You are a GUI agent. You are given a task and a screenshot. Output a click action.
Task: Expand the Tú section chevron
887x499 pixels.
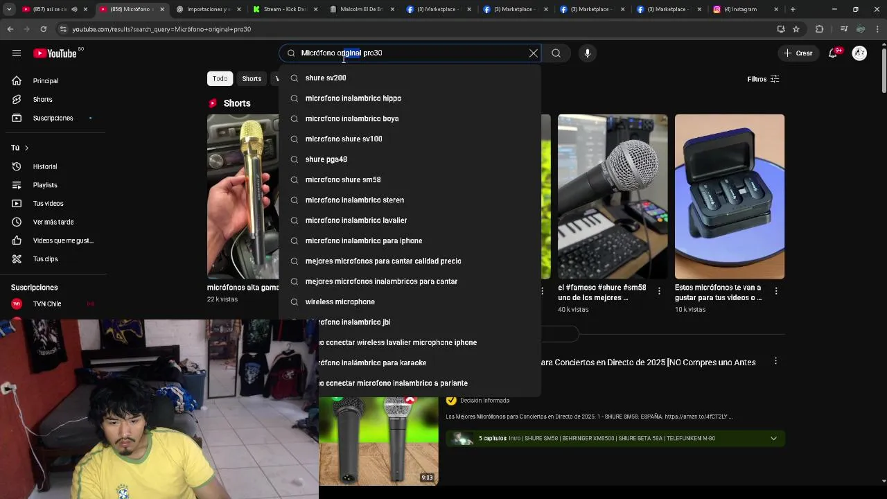coord(26,148)
